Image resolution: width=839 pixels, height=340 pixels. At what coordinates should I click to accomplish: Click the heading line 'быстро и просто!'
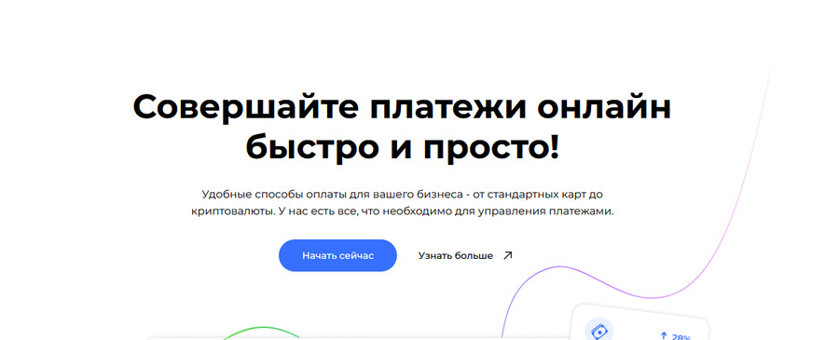coord(403,147)
